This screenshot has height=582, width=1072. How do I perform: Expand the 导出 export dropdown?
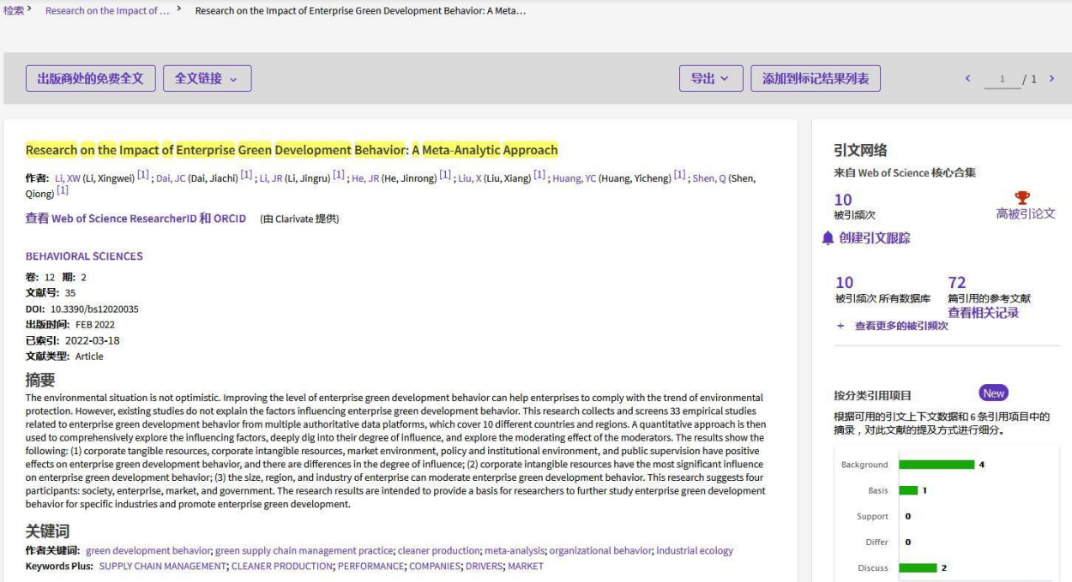710,79
